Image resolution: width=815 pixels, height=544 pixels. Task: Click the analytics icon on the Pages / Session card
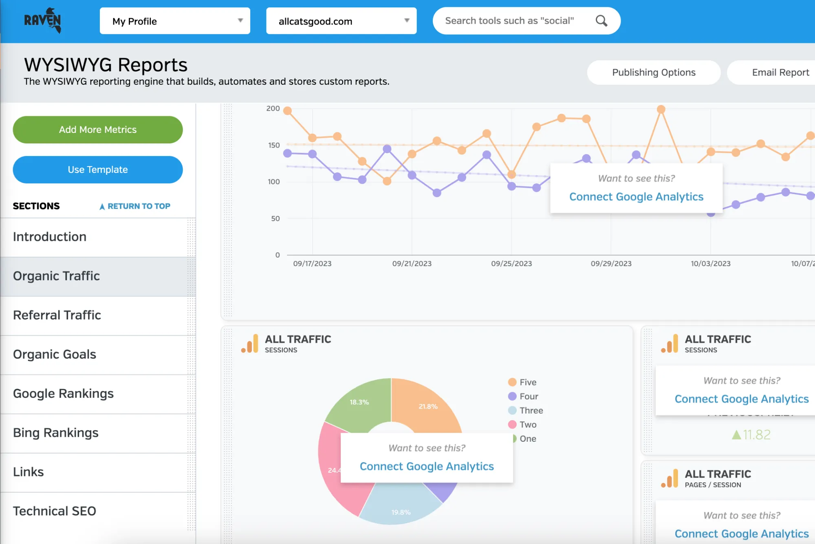tap(670, 478)
